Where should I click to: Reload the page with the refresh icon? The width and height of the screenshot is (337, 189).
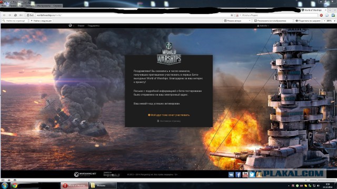pyautogui.click(x=15, y=15)
